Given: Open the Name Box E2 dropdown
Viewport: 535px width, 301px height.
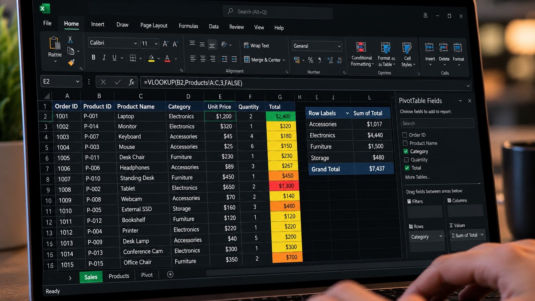Looking at the screenshot, I should (x=77, y=82).
